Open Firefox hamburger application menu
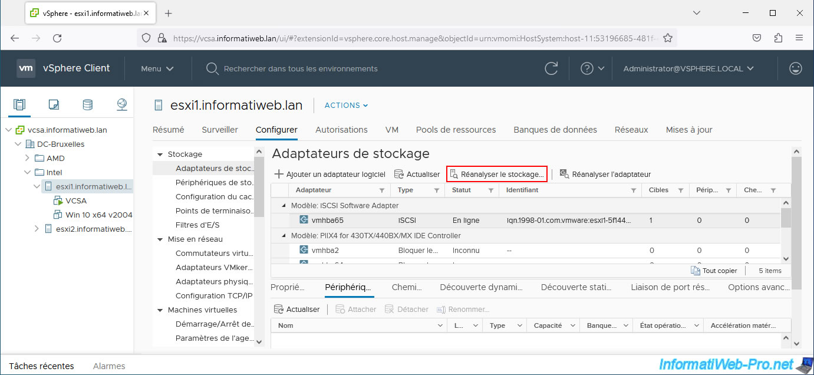Viewport: 814px width, 375px height. [x=799, y=38]
